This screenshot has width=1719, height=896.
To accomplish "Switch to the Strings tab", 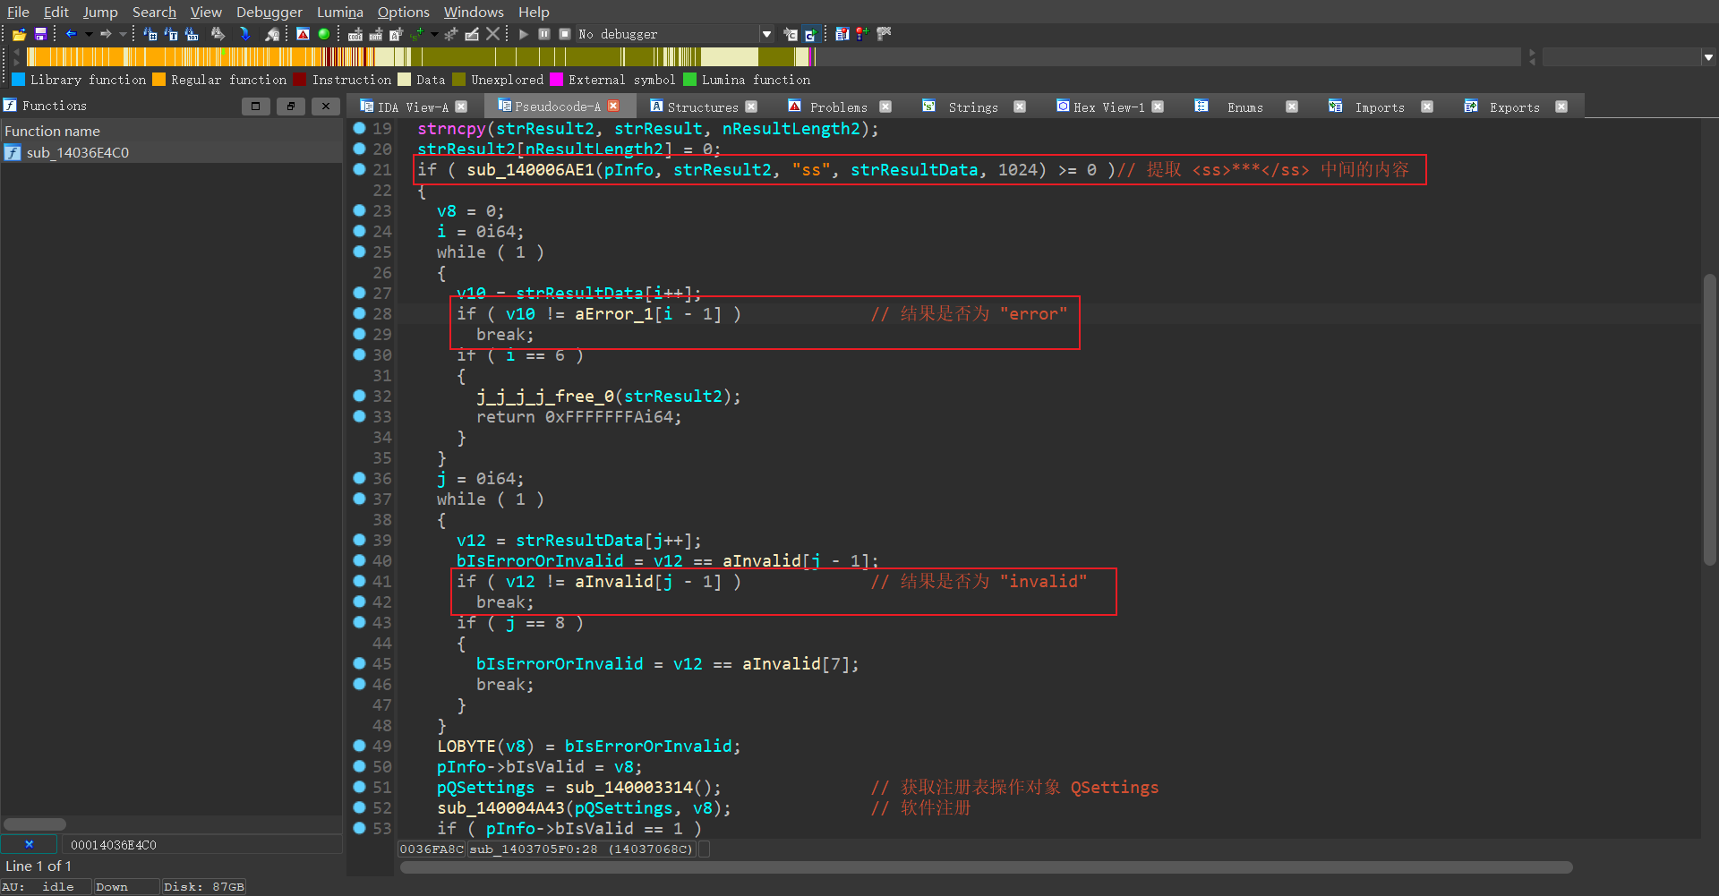I will (x=972, y=107).
